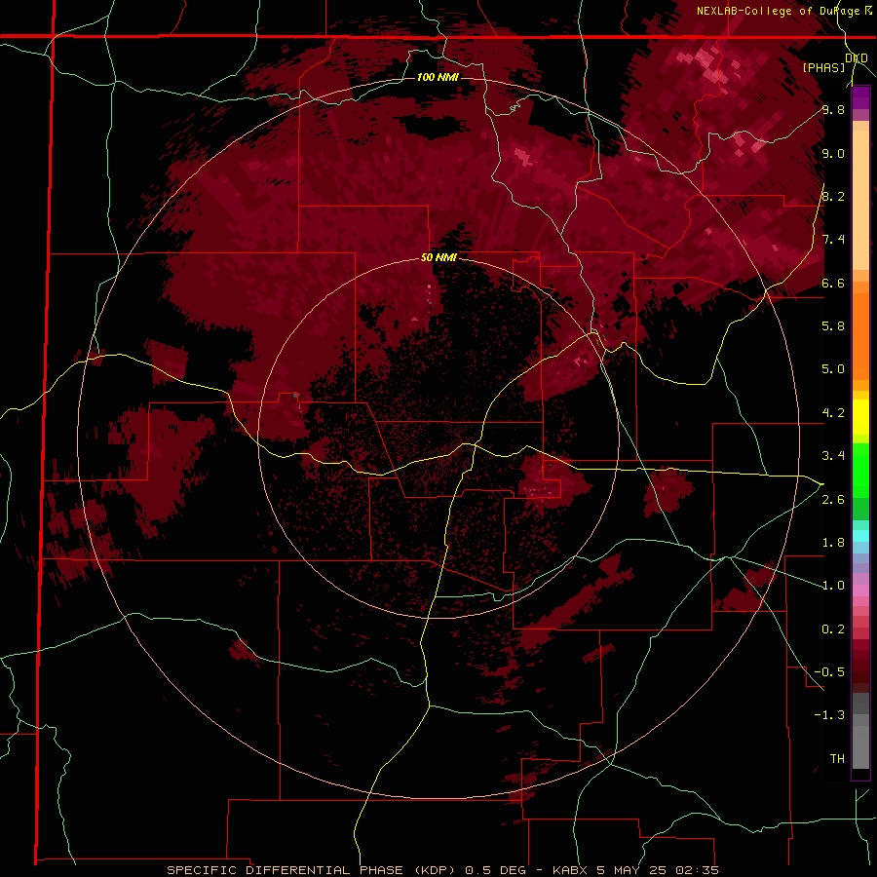
Task: Click the 6.6 value on the color scale
Action: [833, 283]
